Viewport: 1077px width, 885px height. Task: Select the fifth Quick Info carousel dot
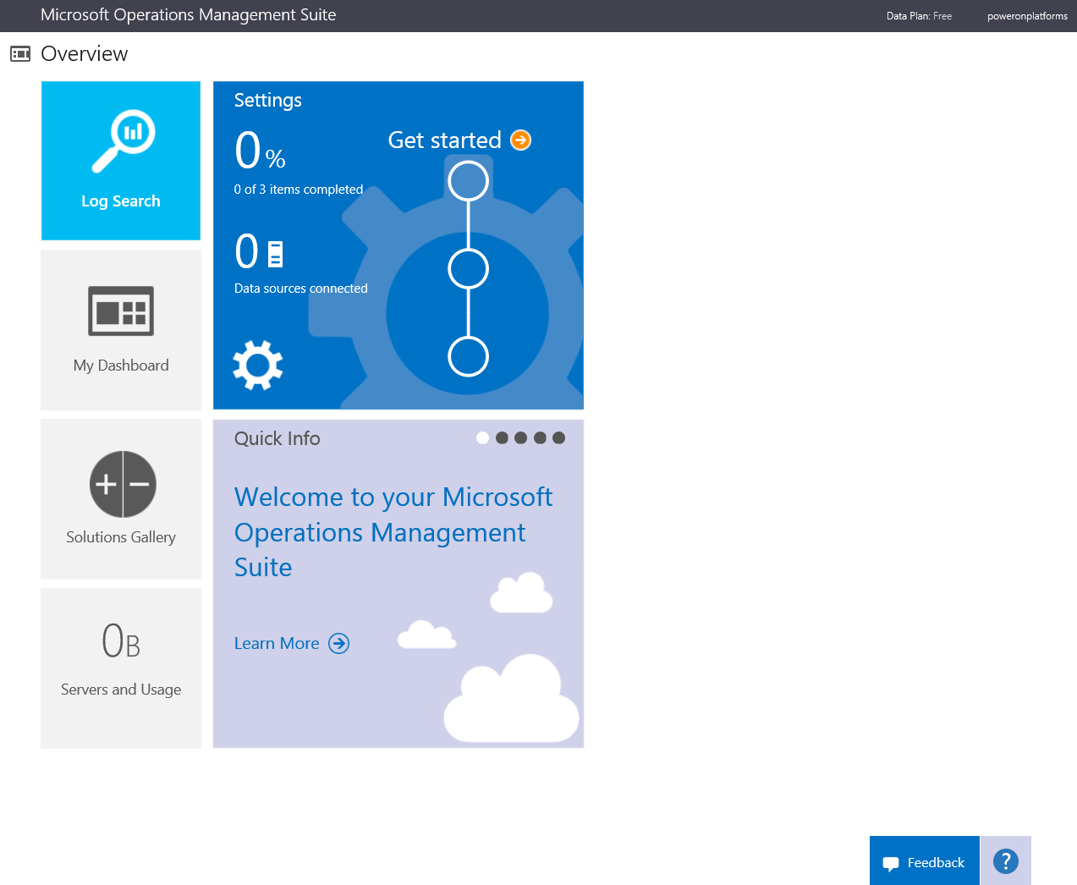point(558,437)
